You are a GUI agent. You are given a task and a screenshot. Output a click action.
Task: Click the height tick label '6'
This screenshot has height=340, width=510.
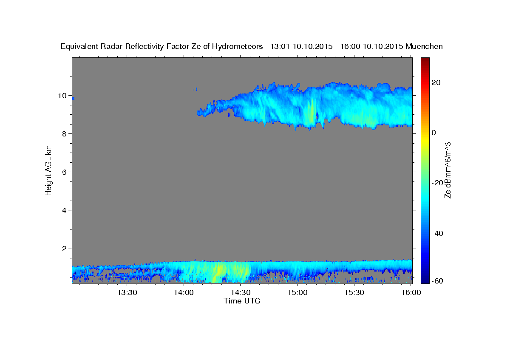point(65,172)
